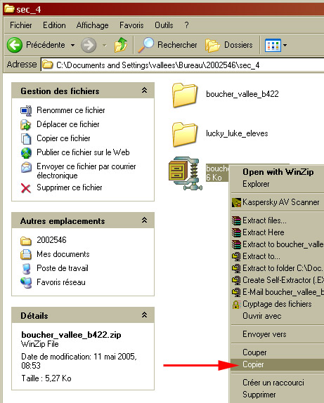Open Précédente history dropdown arrow

(x=73, y=45)
